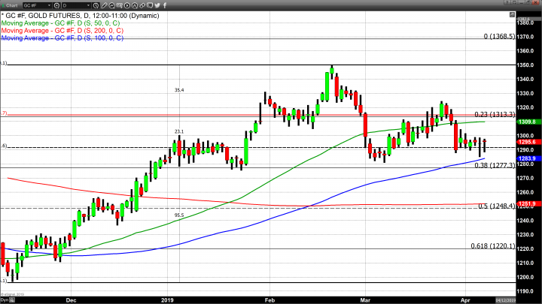542x304 pixels.
Task: Click the blue 1283.9 moving average tag
Action: pos(528,158)
